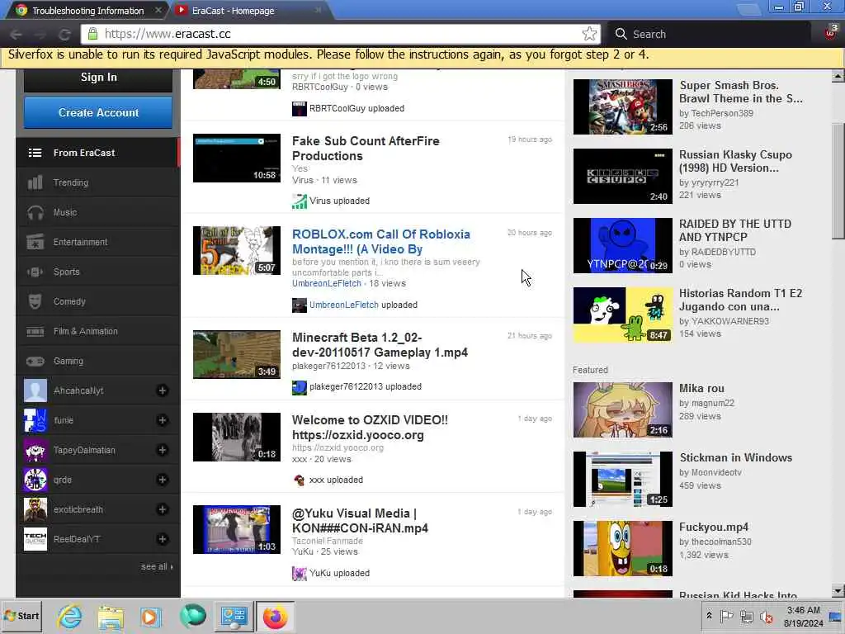
Task: Open File Explorer folder in taskbar
Action: click(x=111, y=616)
